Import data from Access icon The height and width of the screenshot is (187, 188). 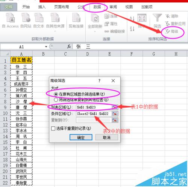[10, 18]
